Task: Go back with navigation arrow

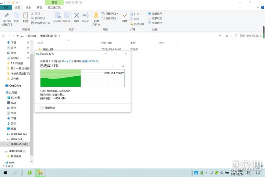Action: pyautogui.click(x=4, y=36)
